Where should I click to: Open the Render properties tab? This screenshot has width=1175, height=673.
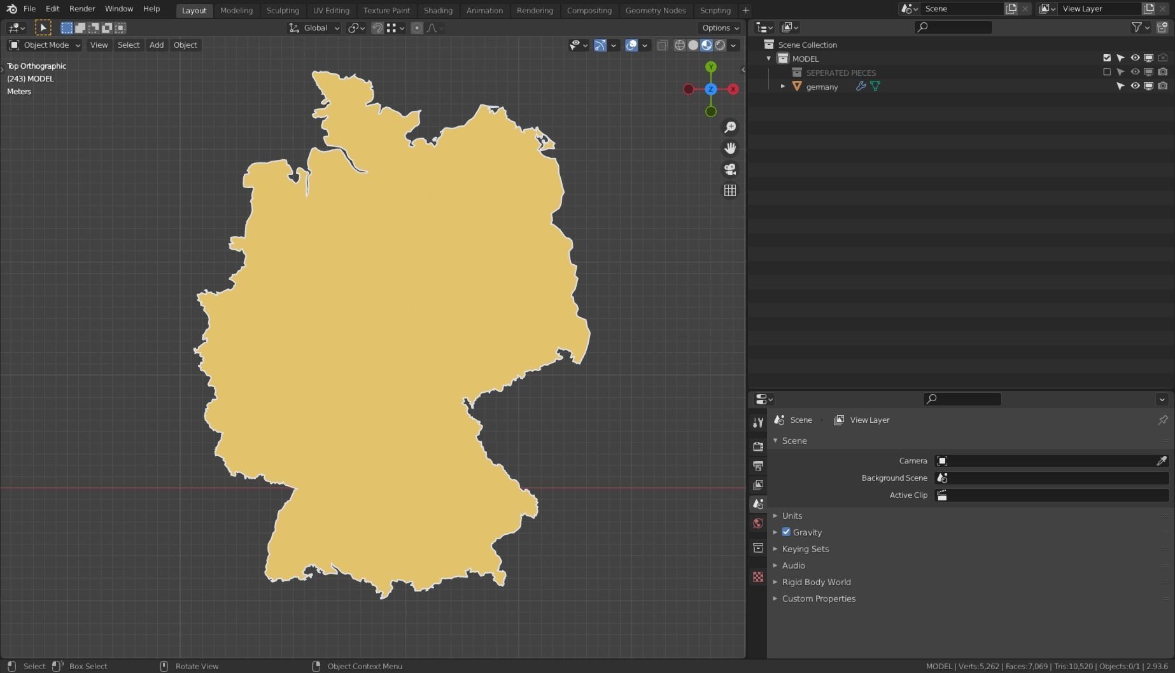click(758, 446)
